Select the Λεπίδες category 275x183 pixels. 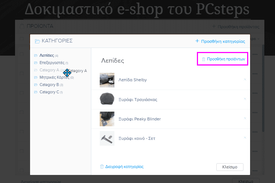47,56
